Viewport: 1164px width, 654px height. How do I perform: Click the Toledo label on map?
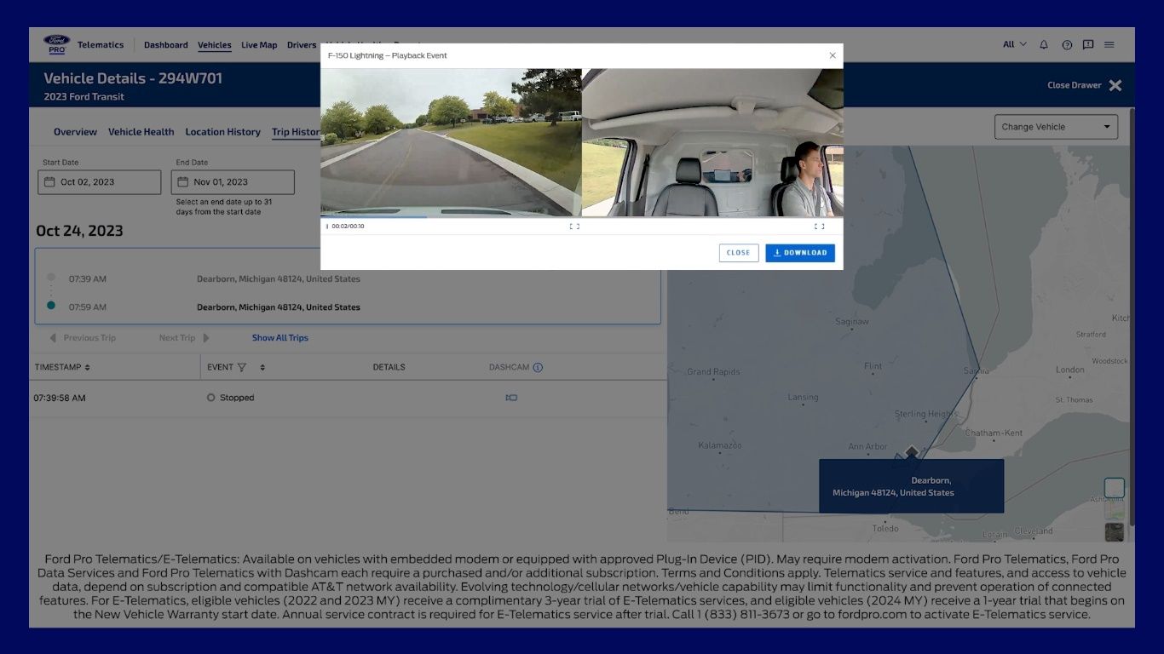[x=885, y=528]
